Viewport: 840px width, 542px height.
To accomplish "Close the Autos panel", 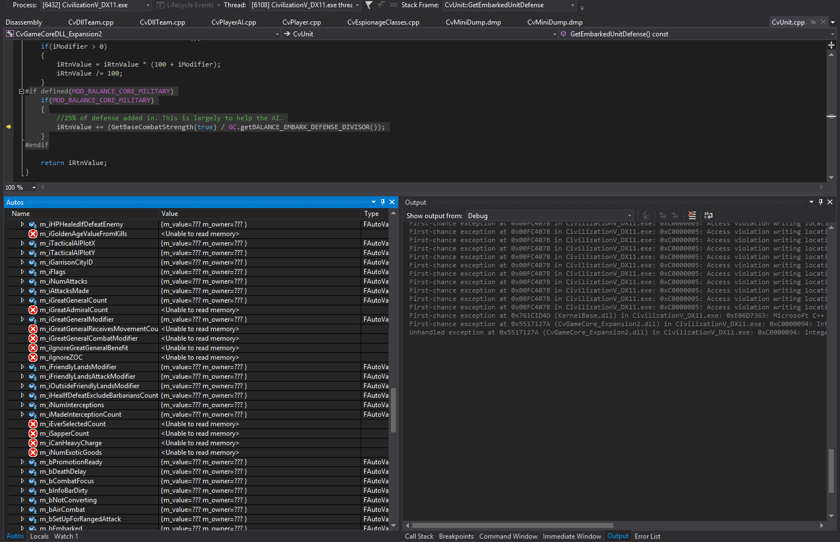I will (392, 202).
